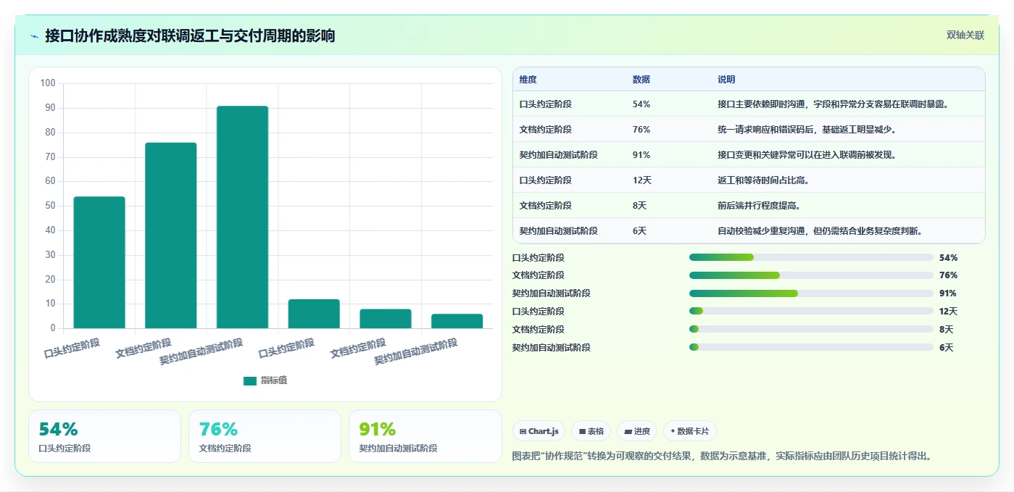This screenshot has width=1014, height=492.
Task: Open the 54% 口头约定阶段 data card
Action: point(104,436)
